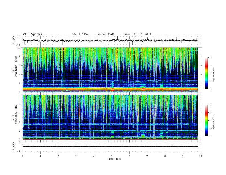Click time axis tick label "5"
The width and height of the screenshot is (226, 175).
pyautogui.click(x=112, y=156)
